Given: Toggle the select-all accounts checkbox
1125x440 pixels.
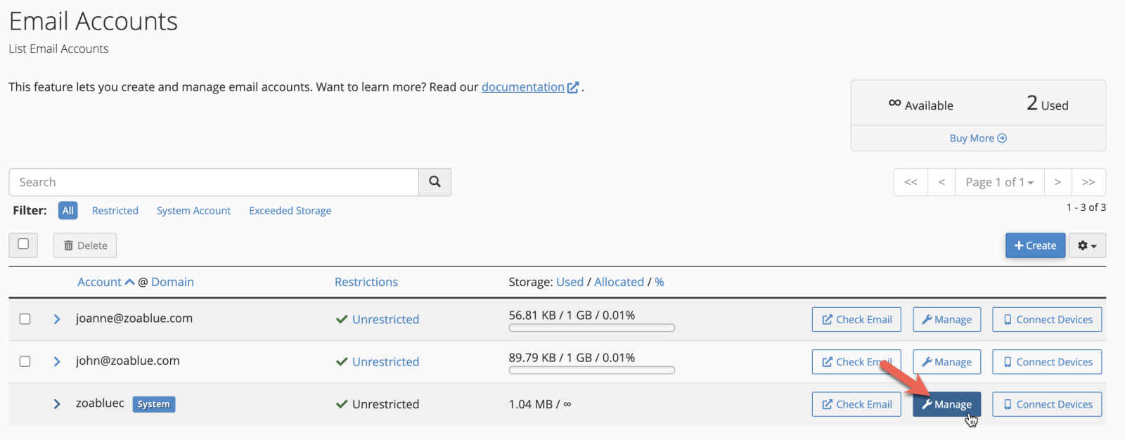Looking at the screenshot, I should click(23, 244).
